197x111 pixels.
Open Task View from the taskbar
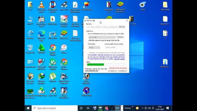coord(88,108)
